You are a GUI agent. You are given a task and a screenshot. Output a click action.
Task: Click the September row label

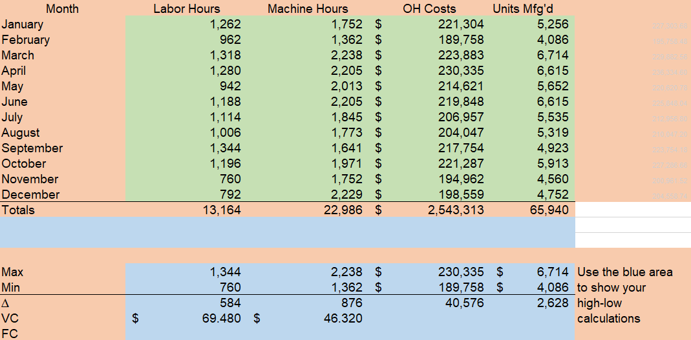click(x=32, y=148)
